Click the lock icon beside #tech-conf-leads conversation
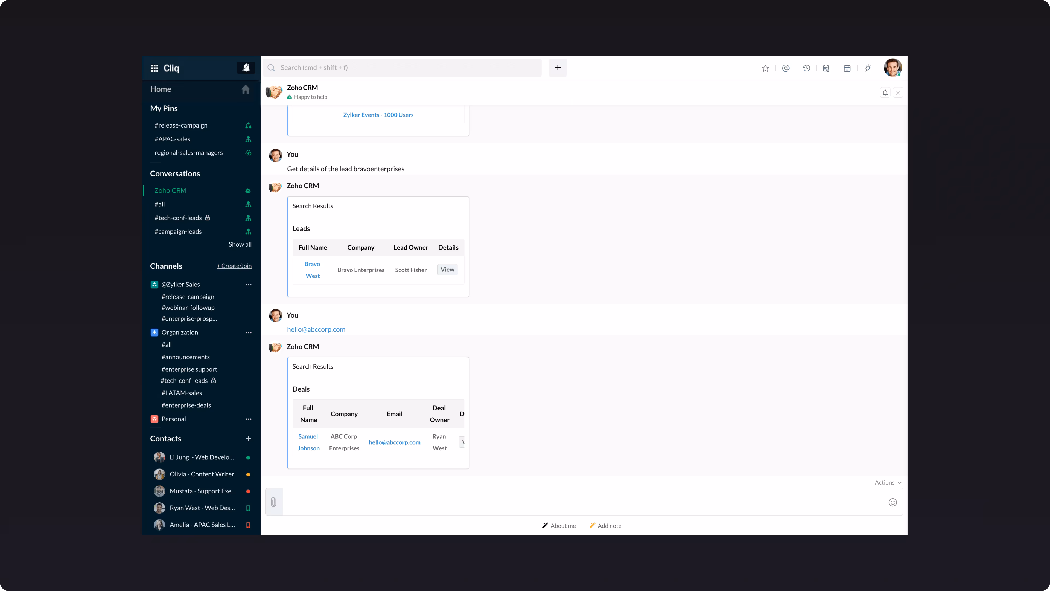1050x591 pixels. [208, 218]
